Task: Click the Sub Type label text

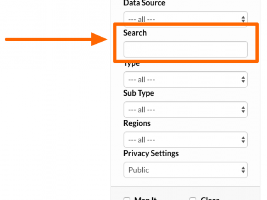Action: click(139, 93)
